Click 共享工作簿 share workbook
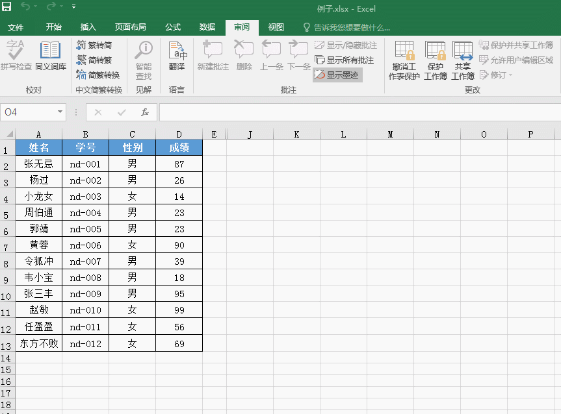This screenshot has width=561, height=414. (463, 60)
